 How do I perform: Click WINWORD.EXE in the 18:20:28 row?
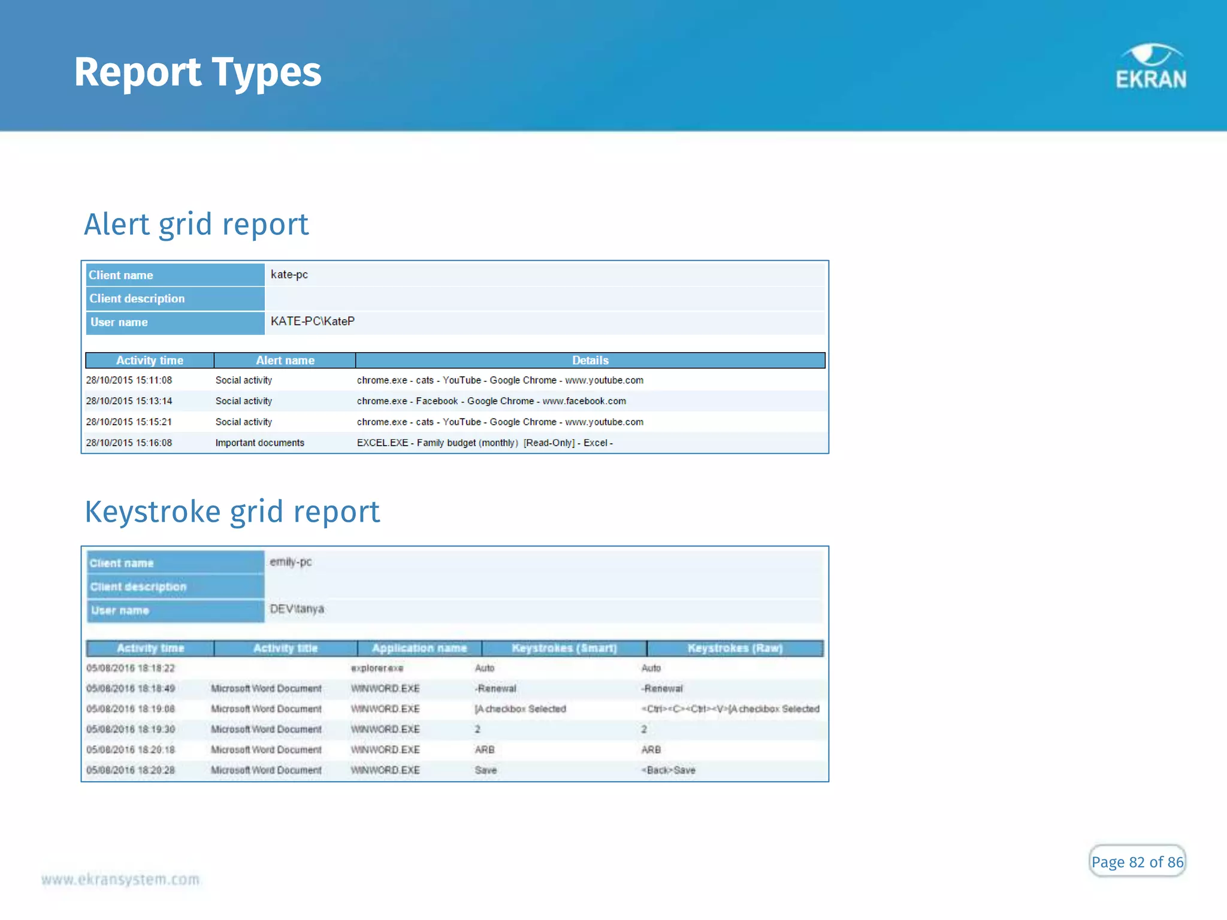click(385, 770)
